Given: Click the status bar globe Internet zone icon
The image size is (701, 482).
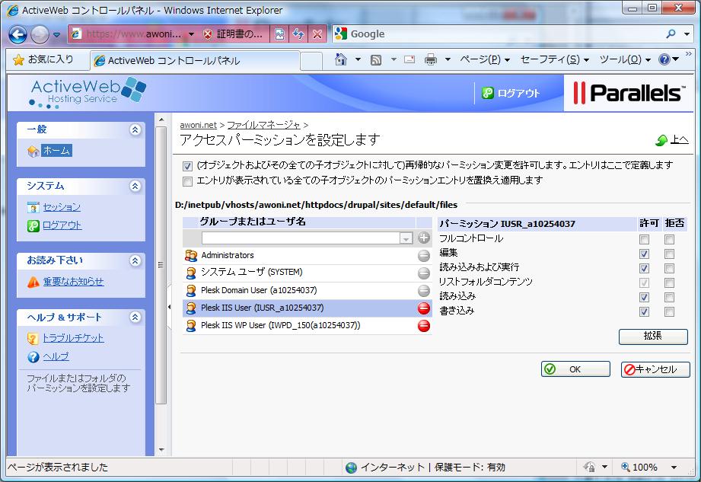Looking at the screenshot, I should 352,468.
